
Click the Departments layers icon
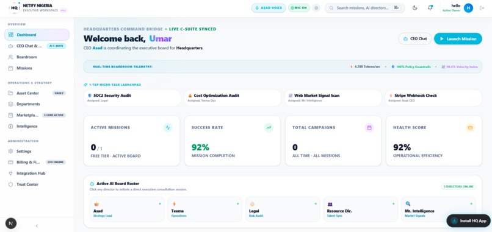10,104
